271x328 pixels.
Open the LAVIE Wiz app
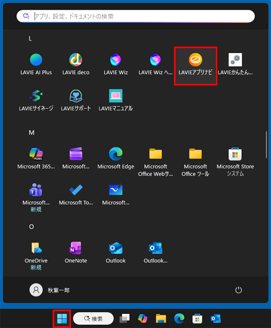tap(115, 64)
